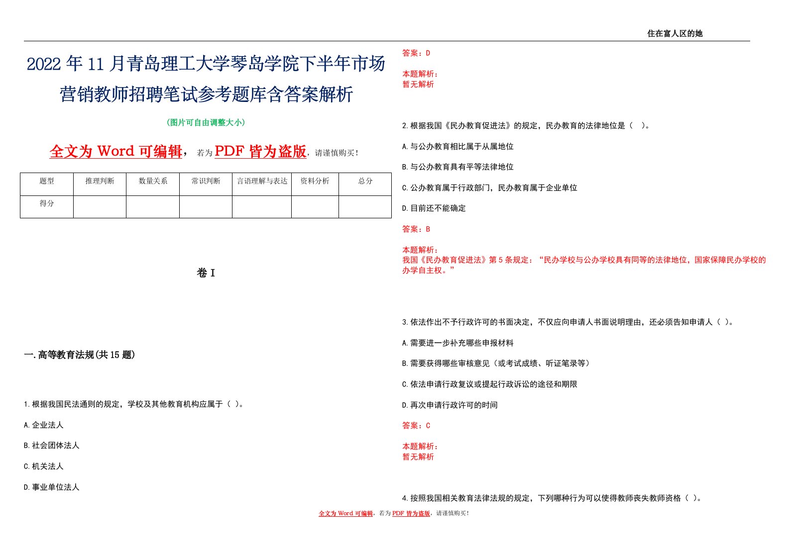
Task: Click the explanation citing 第5条规定
Action: tap(584, 260)
